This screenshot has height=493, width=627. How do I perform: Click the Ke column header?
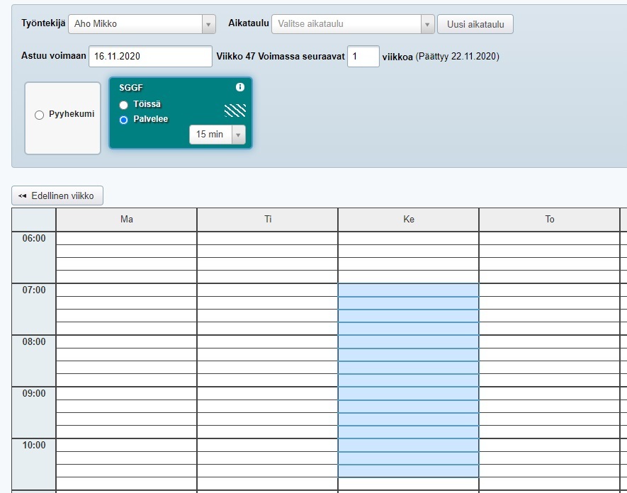pos(409,220)
